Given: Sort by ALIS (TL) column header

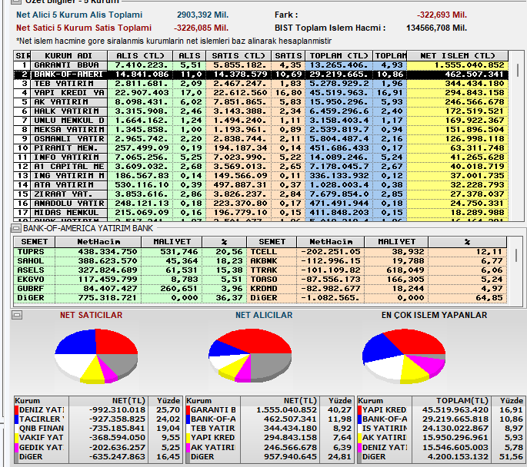Looking at the screenshot, I should click(x=140, y=56).
